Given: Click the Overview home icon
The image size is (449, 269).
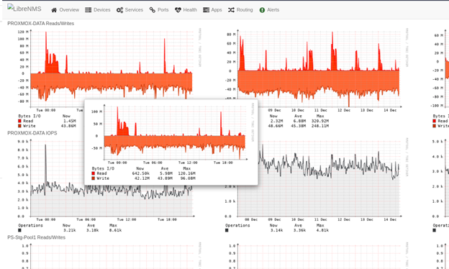Looking at the screenshot, I should [x=54, y=10].
